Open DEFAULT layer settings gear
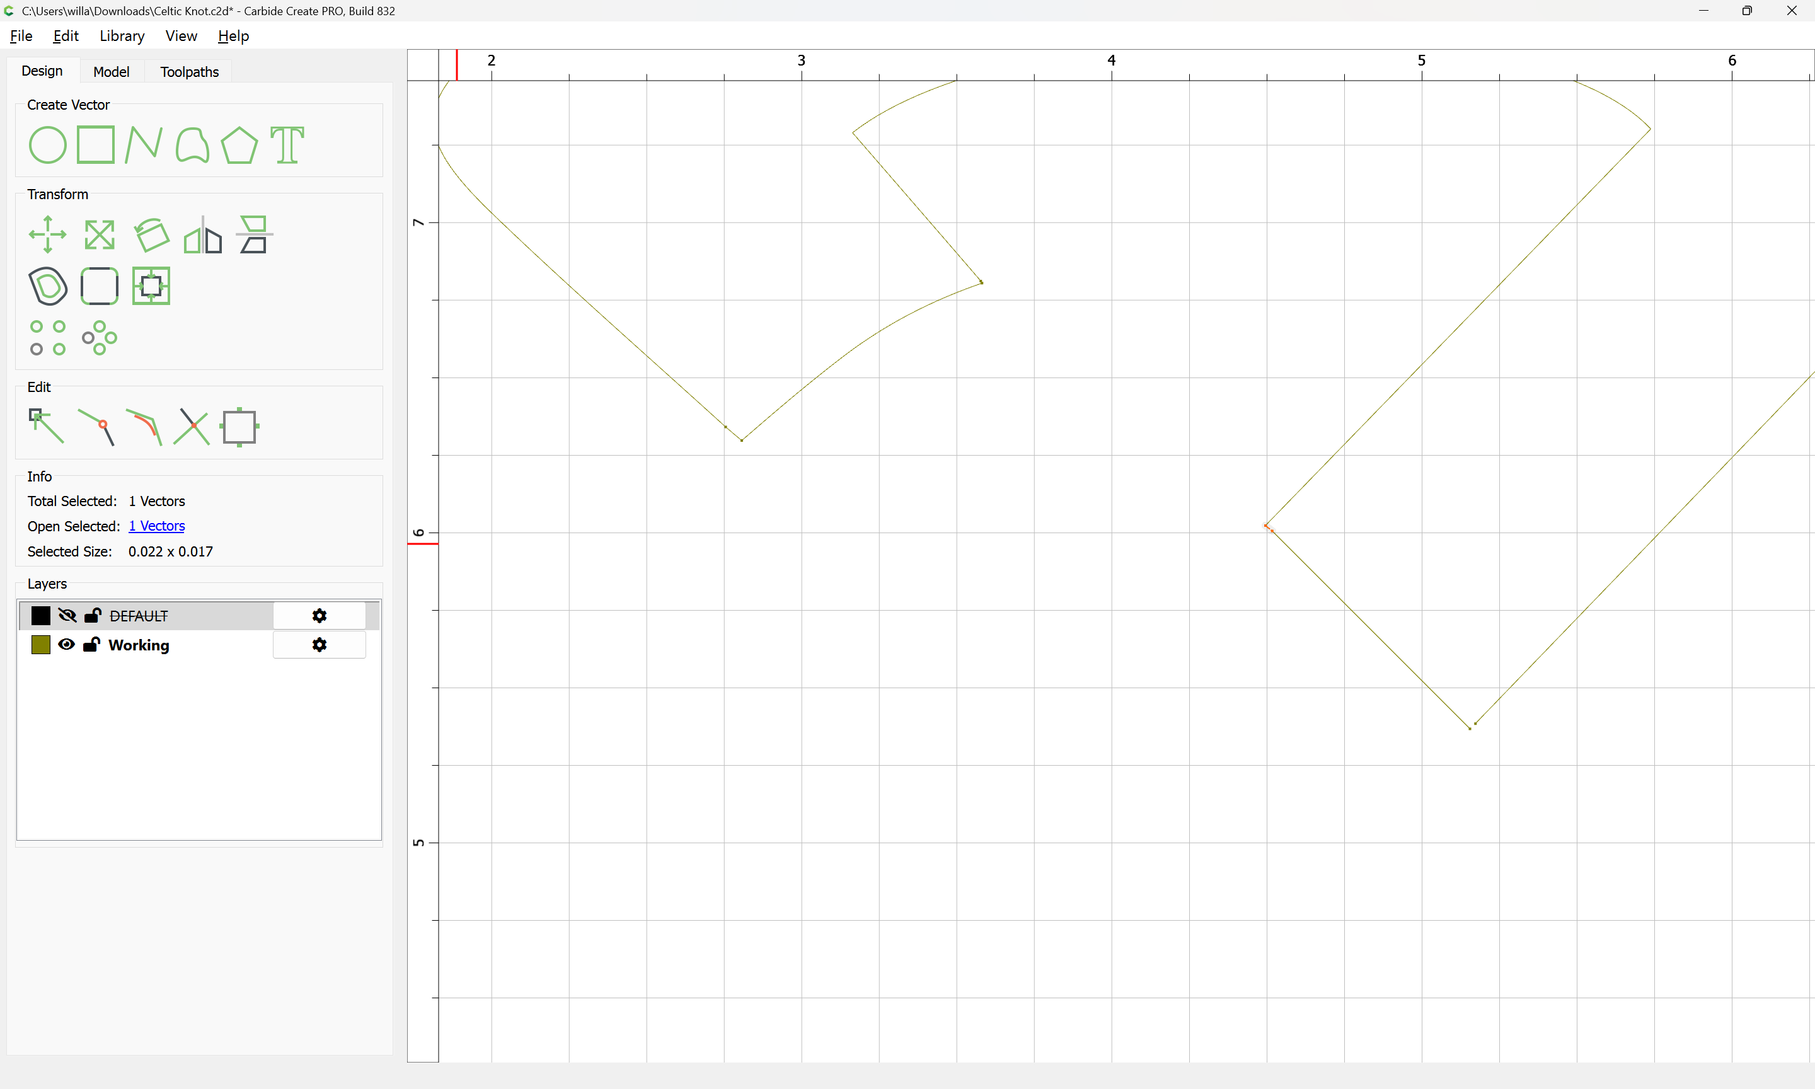The image size is (1815, 1089). 319,616
